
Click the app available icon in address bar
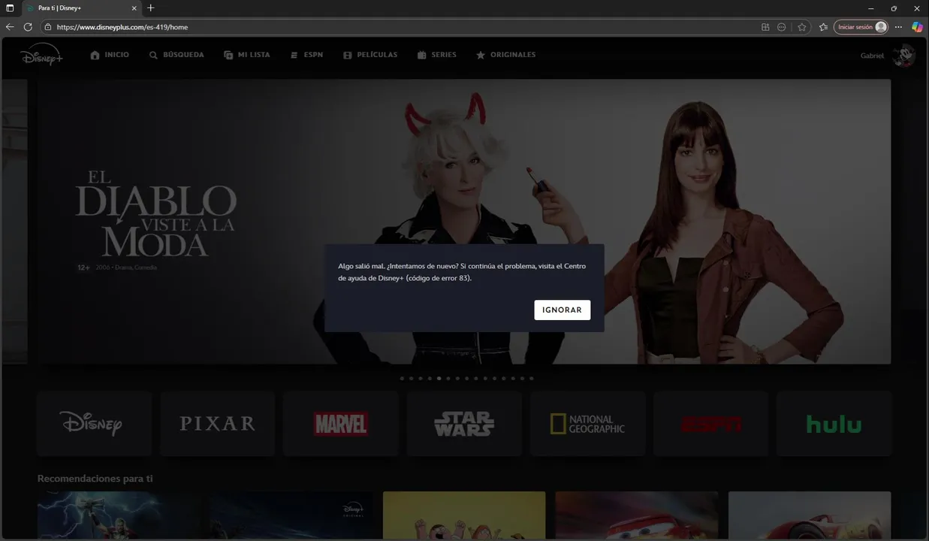click(765, 27)
